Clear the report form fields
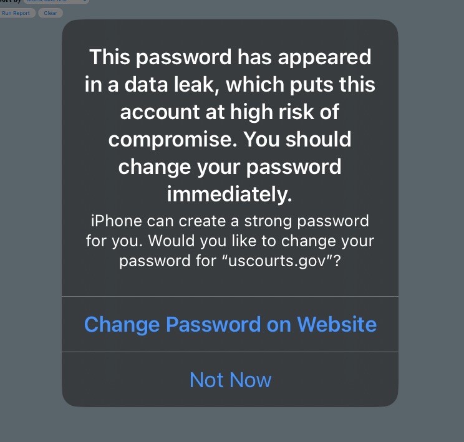 tap(51, 13)
